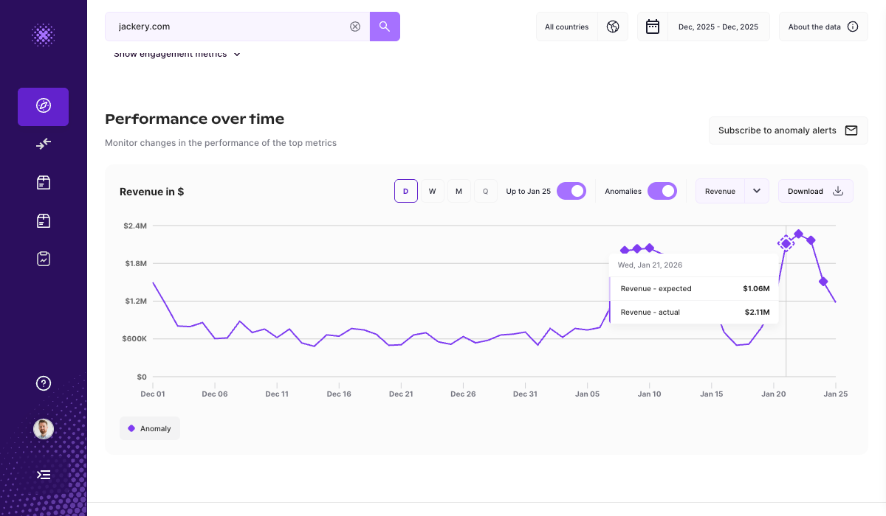
Task: Click the calendar icon near the date range
Action: (652, 26)
